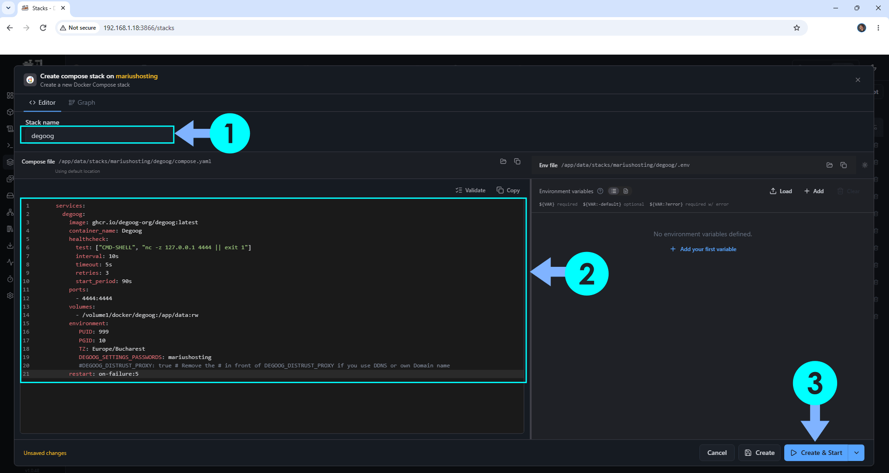This screenshot has height=473, width=889.
Task: Click the healthcheck test CMD-SHELL line
Action: pos(163,247)
